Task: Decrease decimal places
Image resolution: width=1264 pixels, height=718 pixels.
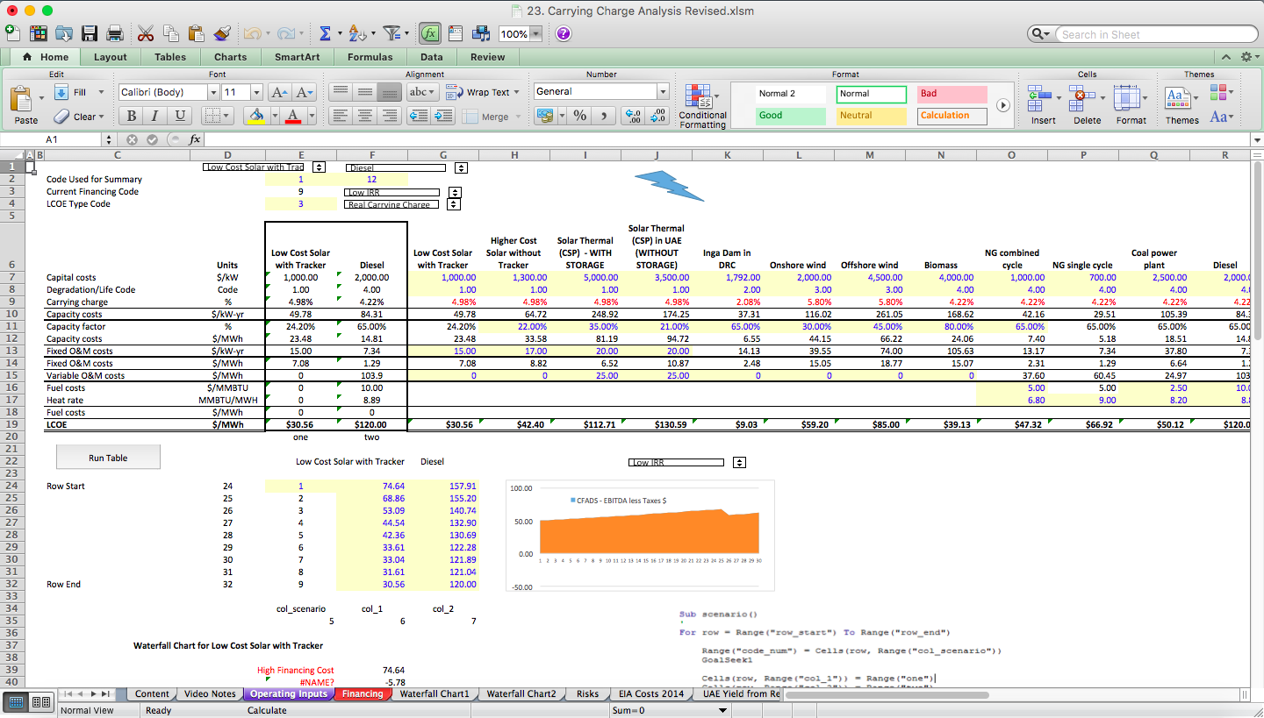Action: [x=657, y=116]
